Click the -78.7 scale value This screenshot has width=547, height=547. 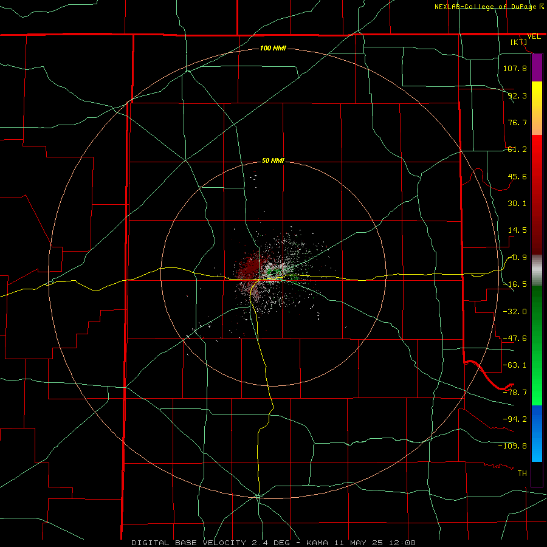[x=515, y=393]
